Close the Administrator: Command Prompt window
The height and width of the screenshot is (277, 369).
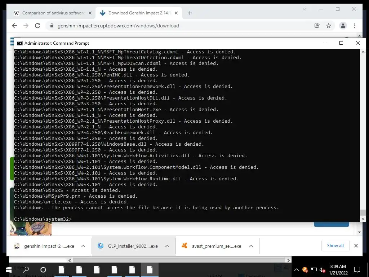coord(358,43)
